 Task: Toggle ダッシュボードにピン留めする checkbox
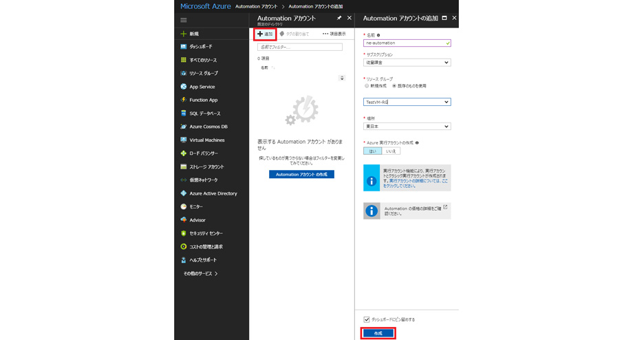pyautogui.click(x=366, y=319)
